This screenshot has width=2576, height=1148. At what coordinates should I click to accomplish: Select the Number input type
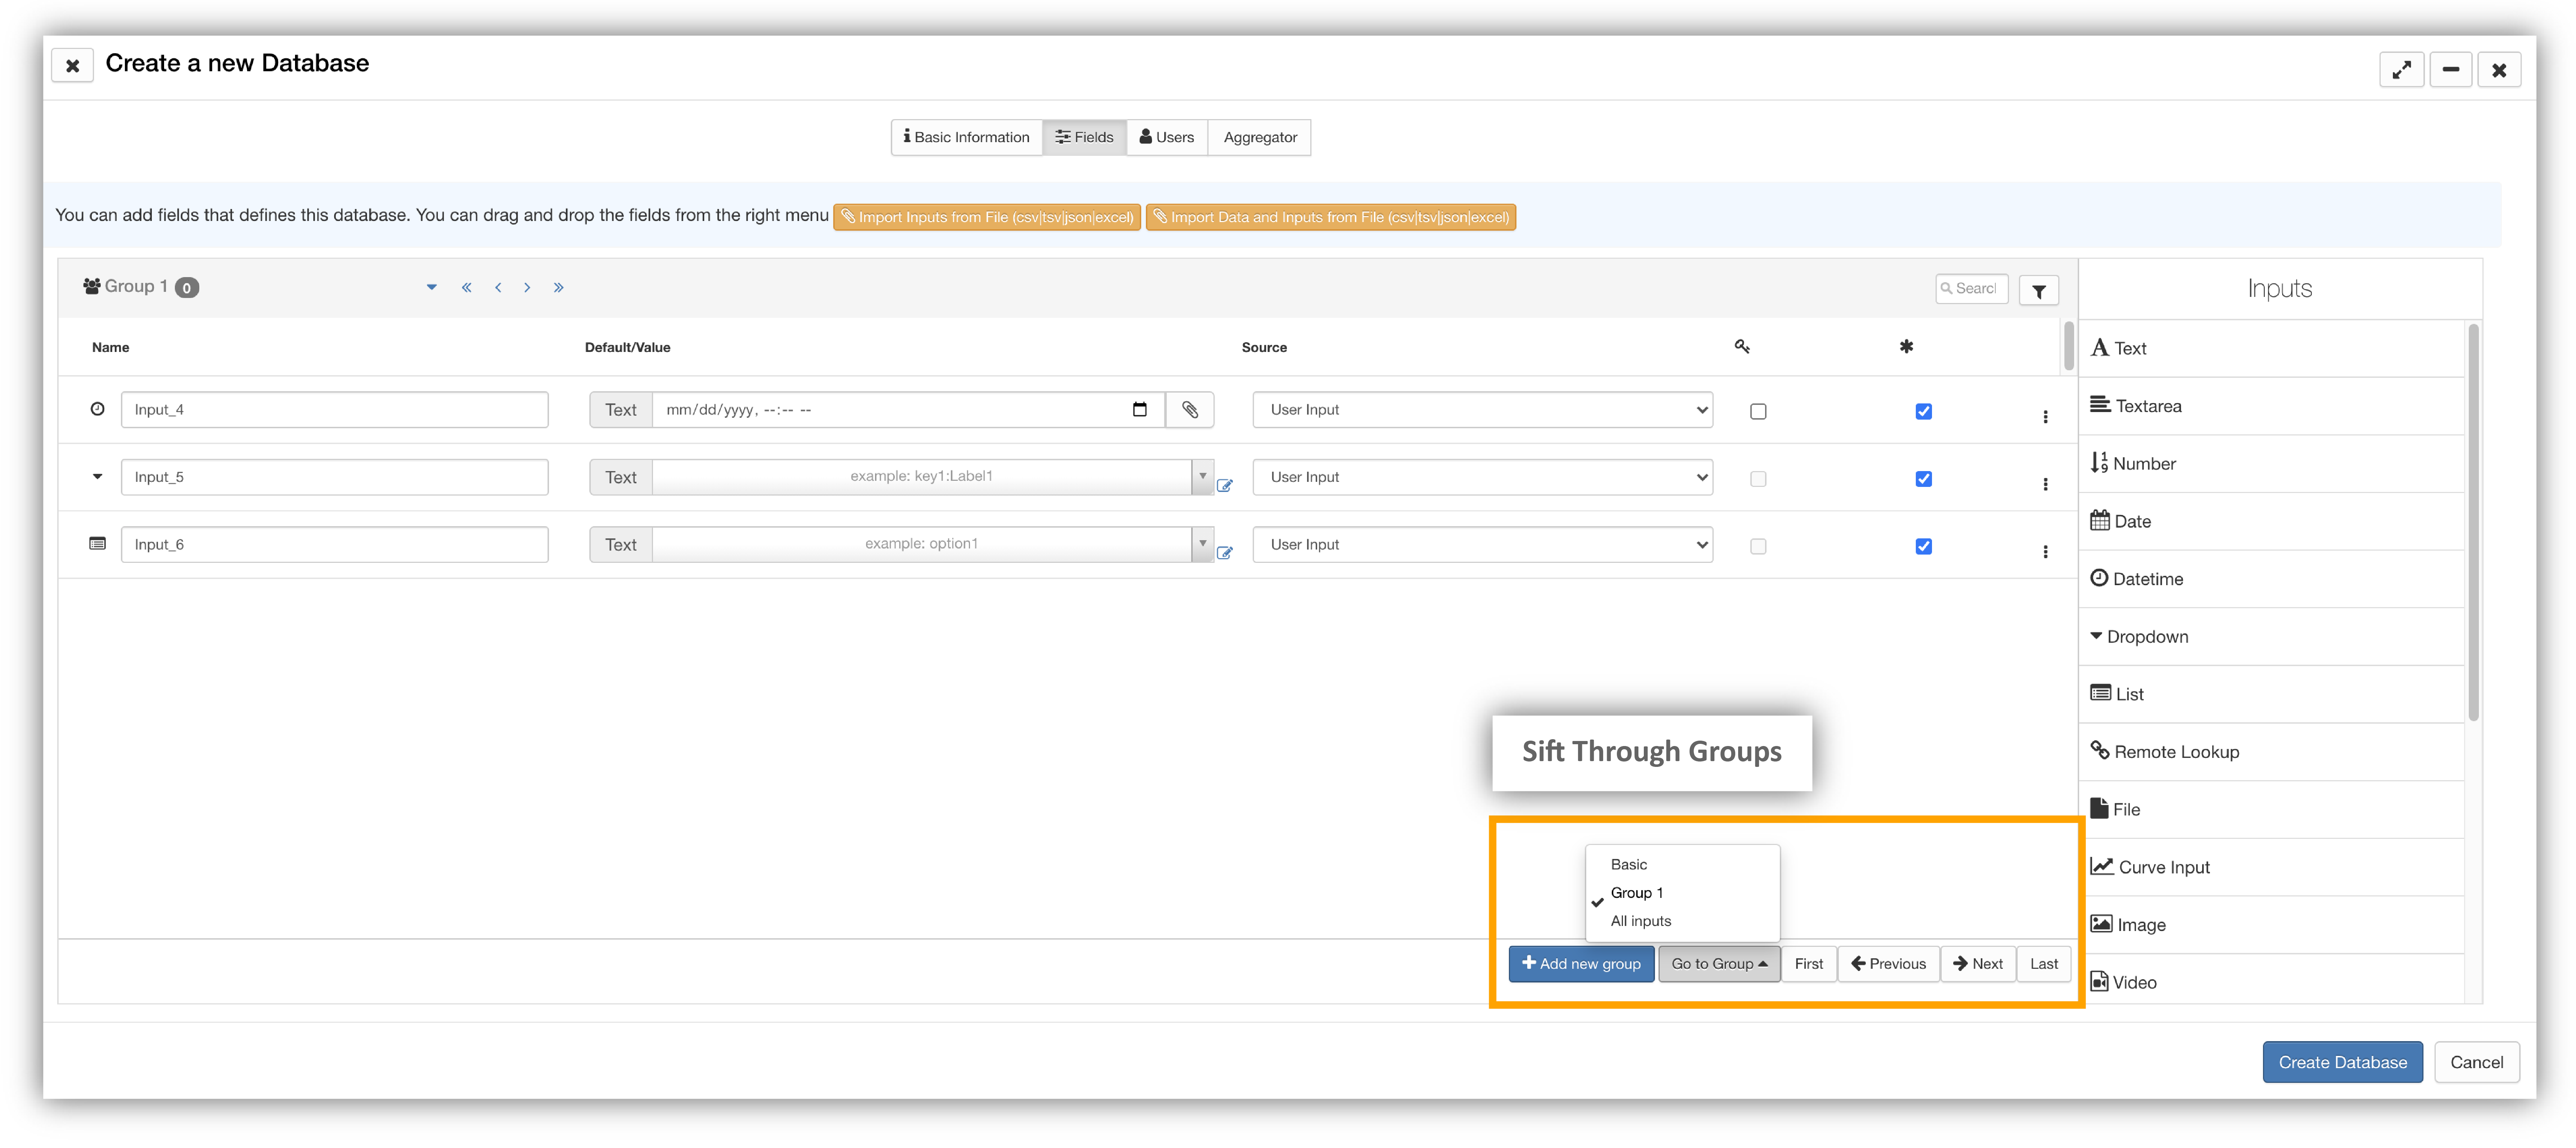point(2271,464)
